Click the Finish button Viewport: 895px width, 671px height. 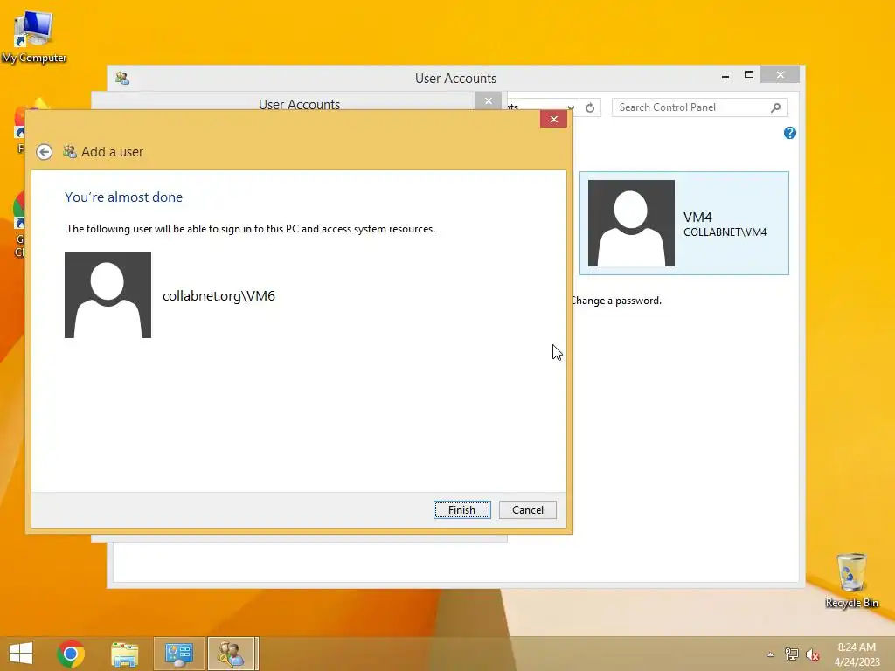pos(461,509)
